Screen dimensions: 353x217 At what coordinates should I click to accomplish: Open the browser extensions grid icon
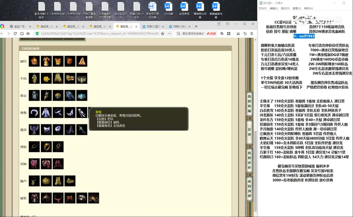click(x=229, y=33)
